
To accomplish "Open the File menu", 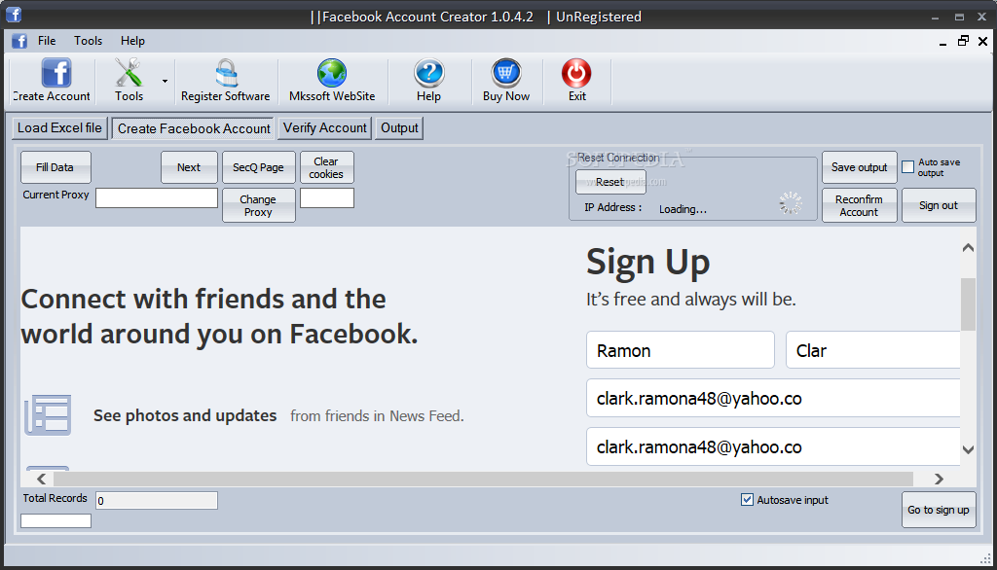I will pyautogui.click(x=47, y=41).
